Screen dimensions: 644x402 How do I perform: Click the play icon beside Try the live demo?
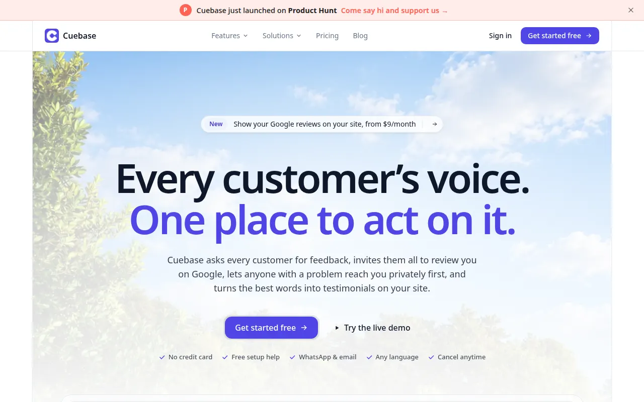click(337, 328)
